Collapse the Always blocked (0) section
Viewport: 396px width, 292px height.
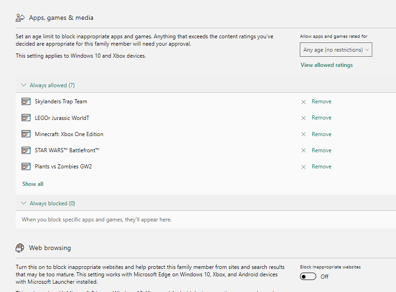click(x=48, y=203)
